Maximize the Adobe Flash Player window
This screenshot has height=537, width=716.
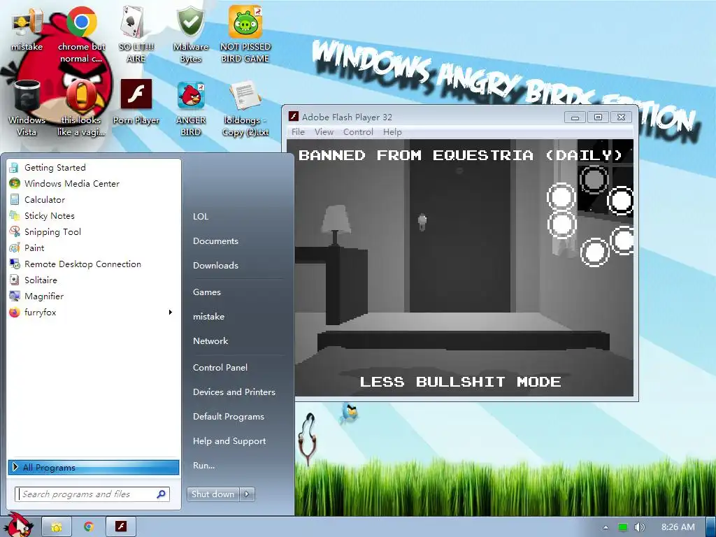coord(598,117)
